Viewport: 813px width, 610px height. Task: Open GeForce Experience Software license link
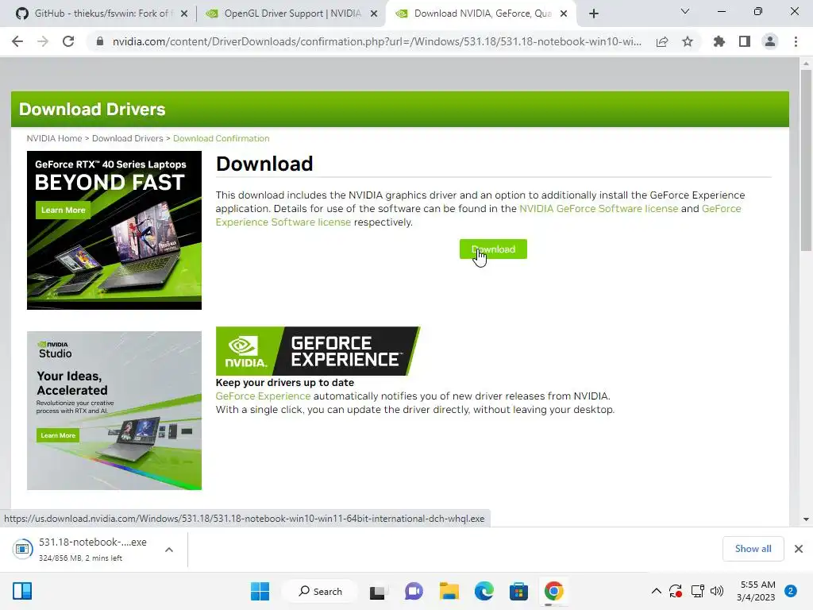[x=283, y=222]
